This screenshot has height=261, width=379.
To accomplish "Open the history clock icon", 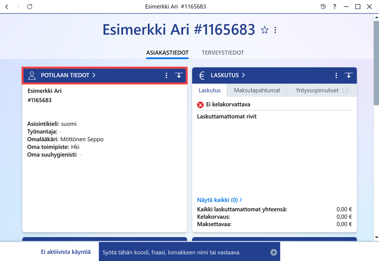I will (323, 6).
